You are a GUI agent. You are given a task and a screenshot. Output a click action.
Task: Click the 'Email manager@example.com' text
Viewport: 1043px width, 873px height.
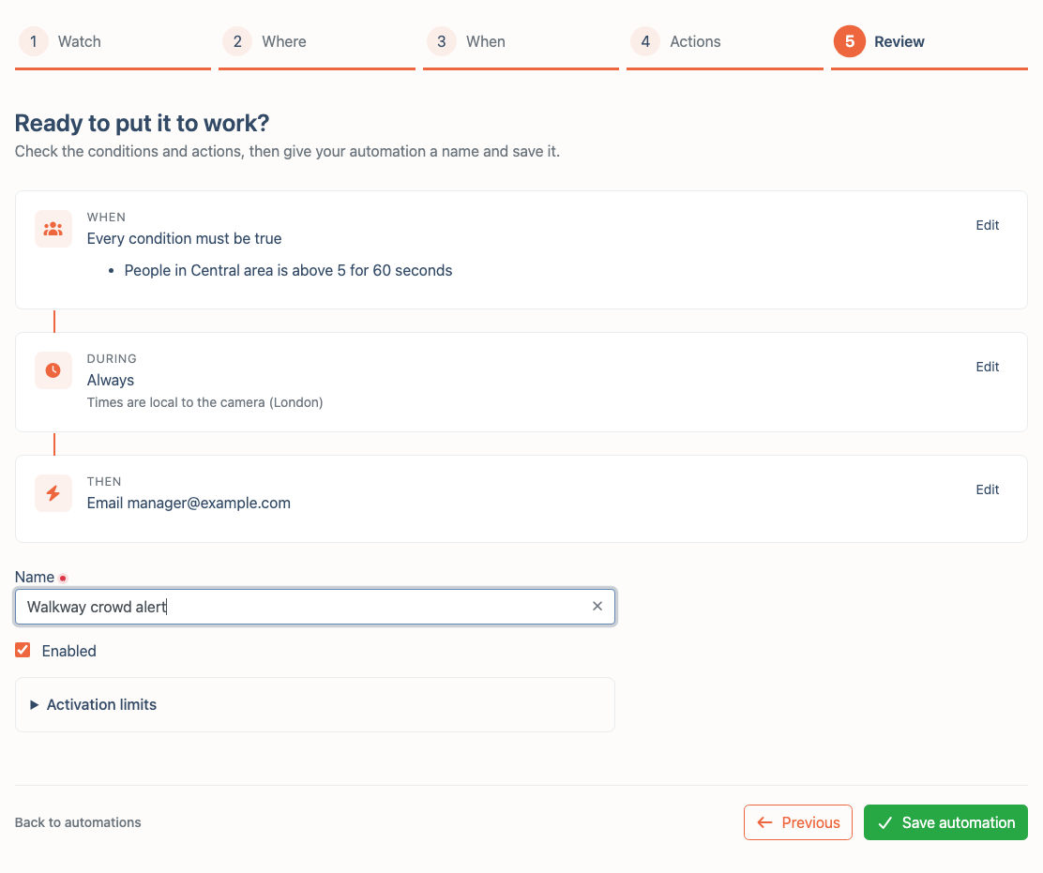[189, 504]
